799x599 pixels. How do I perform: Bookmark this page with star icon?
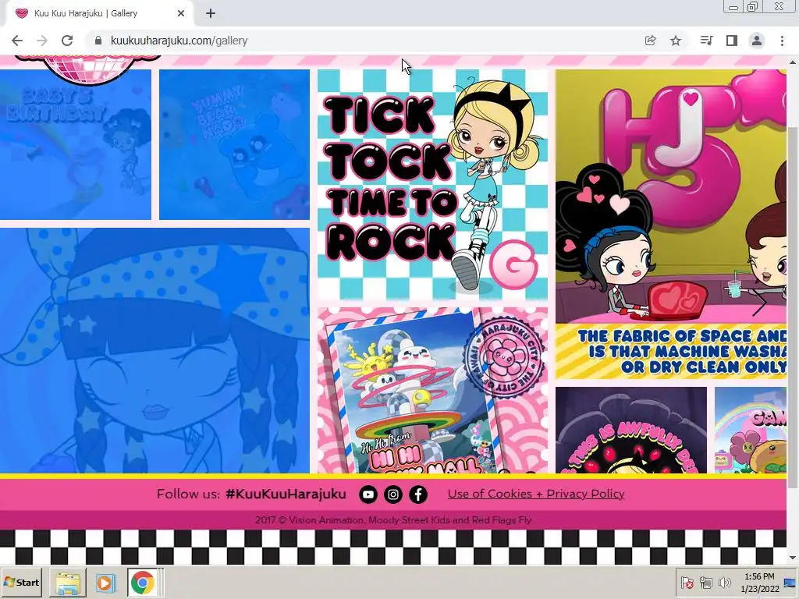pos(676,41)
